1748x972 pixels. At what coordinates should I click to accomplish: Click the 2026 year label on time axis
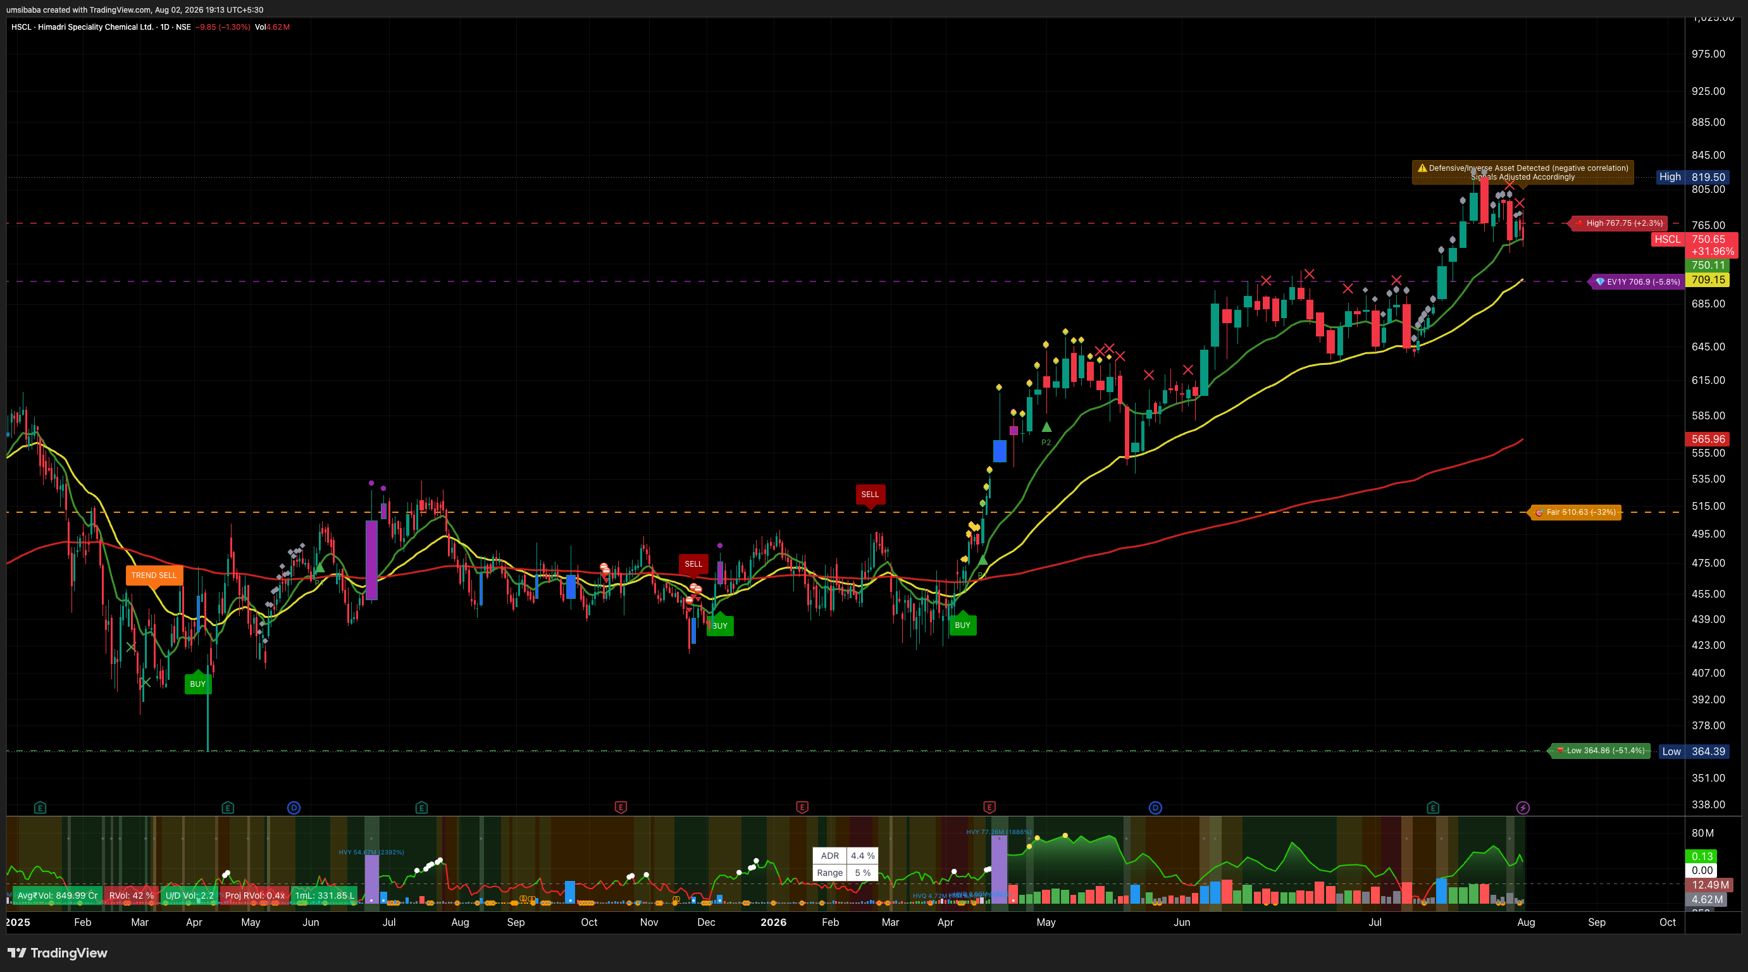[774, 923]
